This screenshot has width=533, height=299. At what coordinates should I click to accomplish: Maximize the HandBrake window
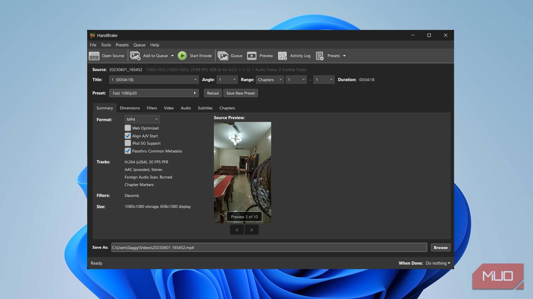(429, 35)
